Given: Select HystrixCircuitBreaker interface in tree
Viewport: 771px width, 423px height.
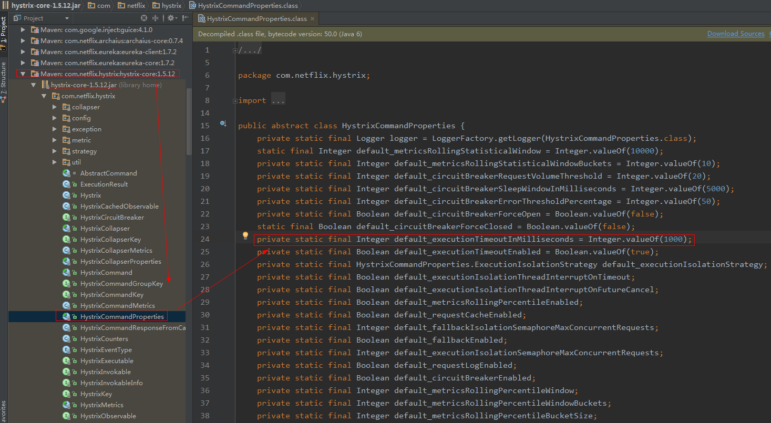Looking at the screenshot, I should (x=112, y=218).
